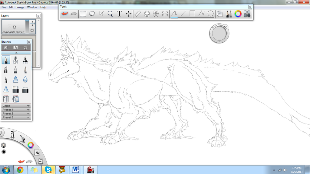Select the Rectangle draw style
310x174 pixels.
(x=192, y=14)
